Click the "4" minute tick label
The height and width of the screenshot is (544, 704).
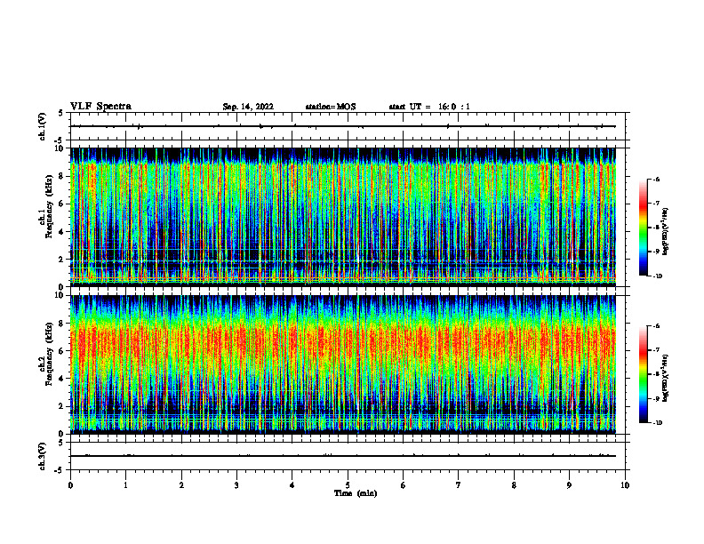click(292, 485)
